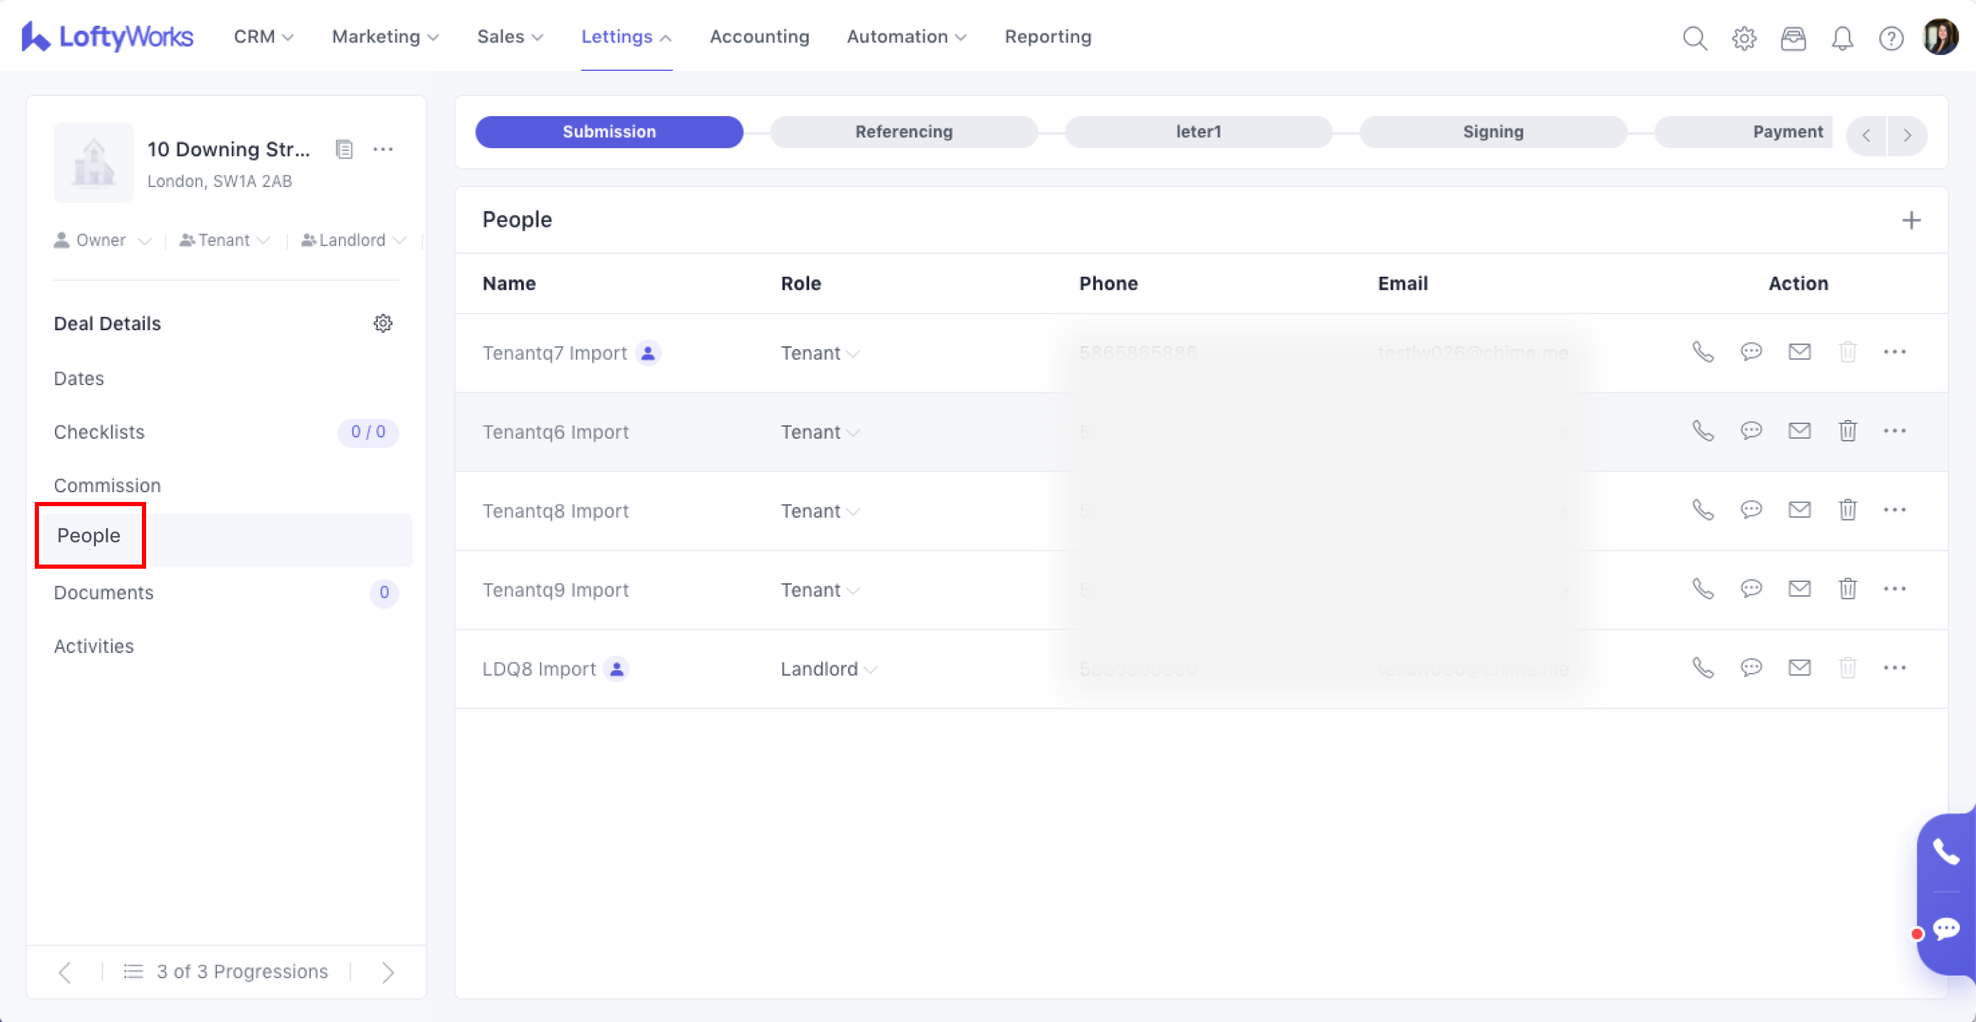Delete Tenantq9 Import with trash icon
This screenshot has width=1976, height=1022.
[x=1847, y=589]
